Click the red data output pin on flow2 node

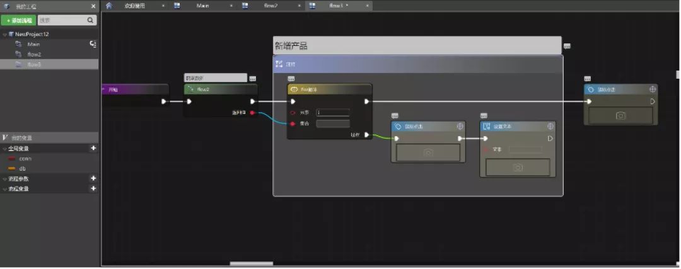point(252,113)
